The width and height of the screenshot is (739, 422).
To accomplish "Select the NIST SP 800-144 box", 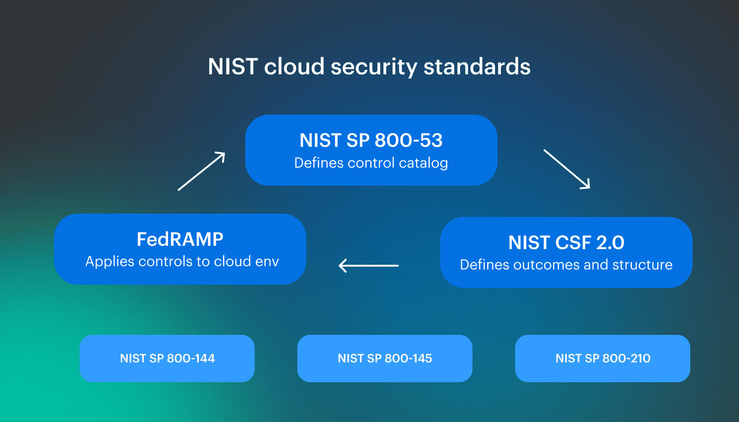I will tap(167, 359).
